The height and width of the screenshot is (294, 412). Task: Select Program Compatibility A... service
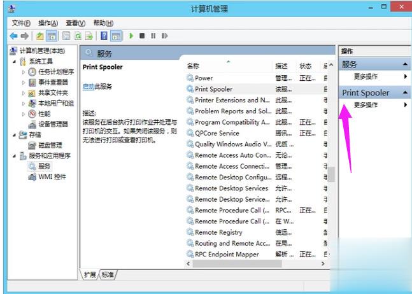pyautogui.click(x=257, y=122)
